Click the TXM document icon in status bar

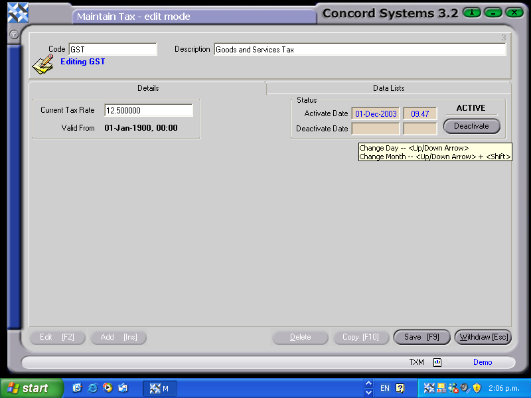[437, 362]
